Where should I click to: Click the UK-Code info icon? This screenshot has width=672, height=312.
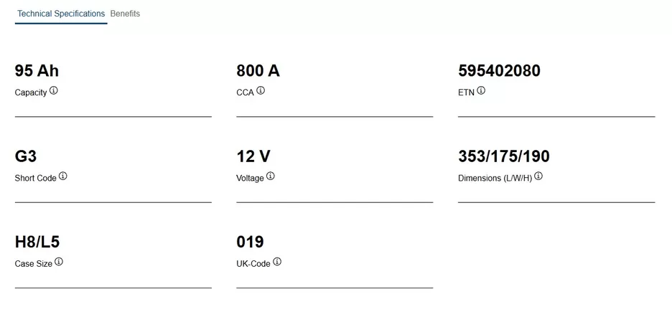tap(277, 262)
